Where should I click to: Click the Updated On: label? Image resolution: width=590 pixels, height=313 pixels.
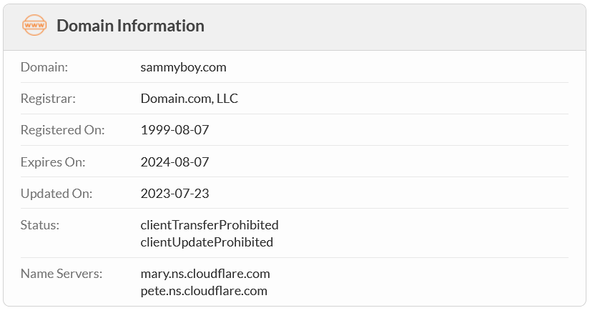tap(56, 194)
